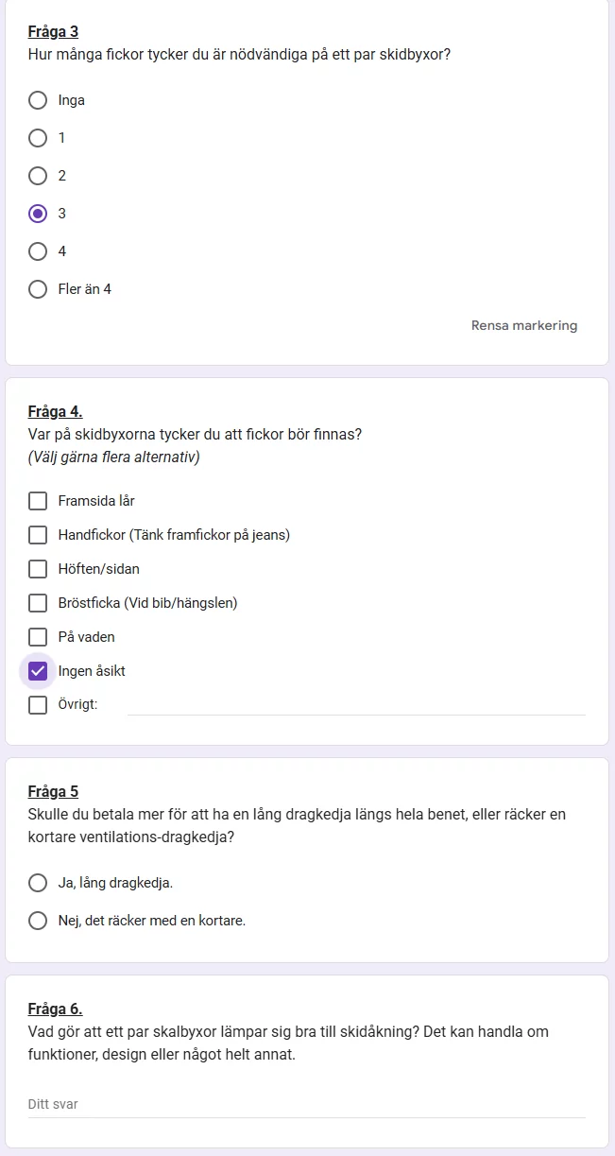Click the 'Fråga 4.' heading text
Viewport: 615px width, 1156px height.
(56, 412)
